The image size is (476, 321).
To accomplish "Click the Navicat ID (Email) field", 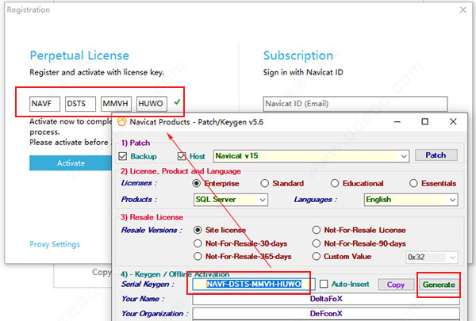I will click(x=355, y=104).
